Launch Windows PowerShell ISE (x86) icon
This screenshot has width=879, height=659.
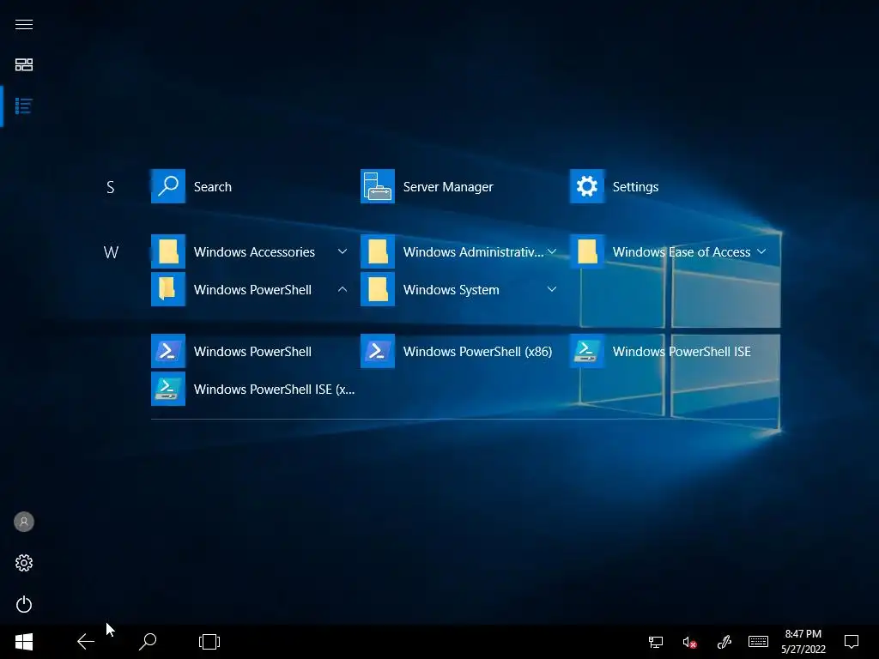click(168, 389)
